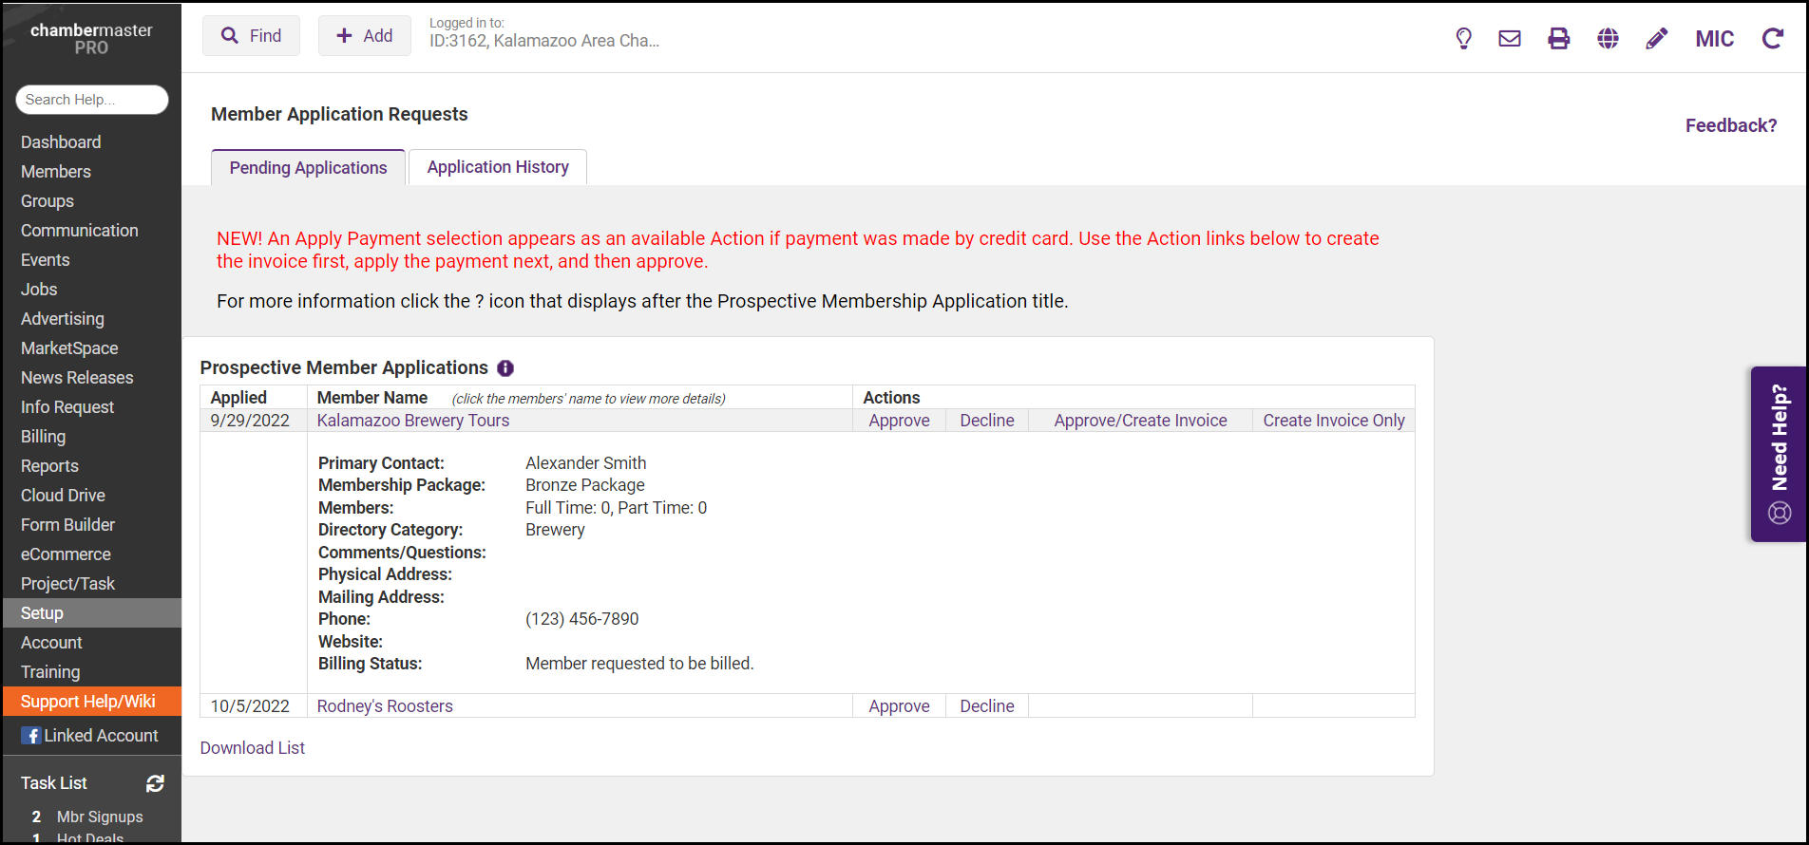Open the Application History tab
The width and height of the screenshot is (1809, 845).
click(498, 167)
